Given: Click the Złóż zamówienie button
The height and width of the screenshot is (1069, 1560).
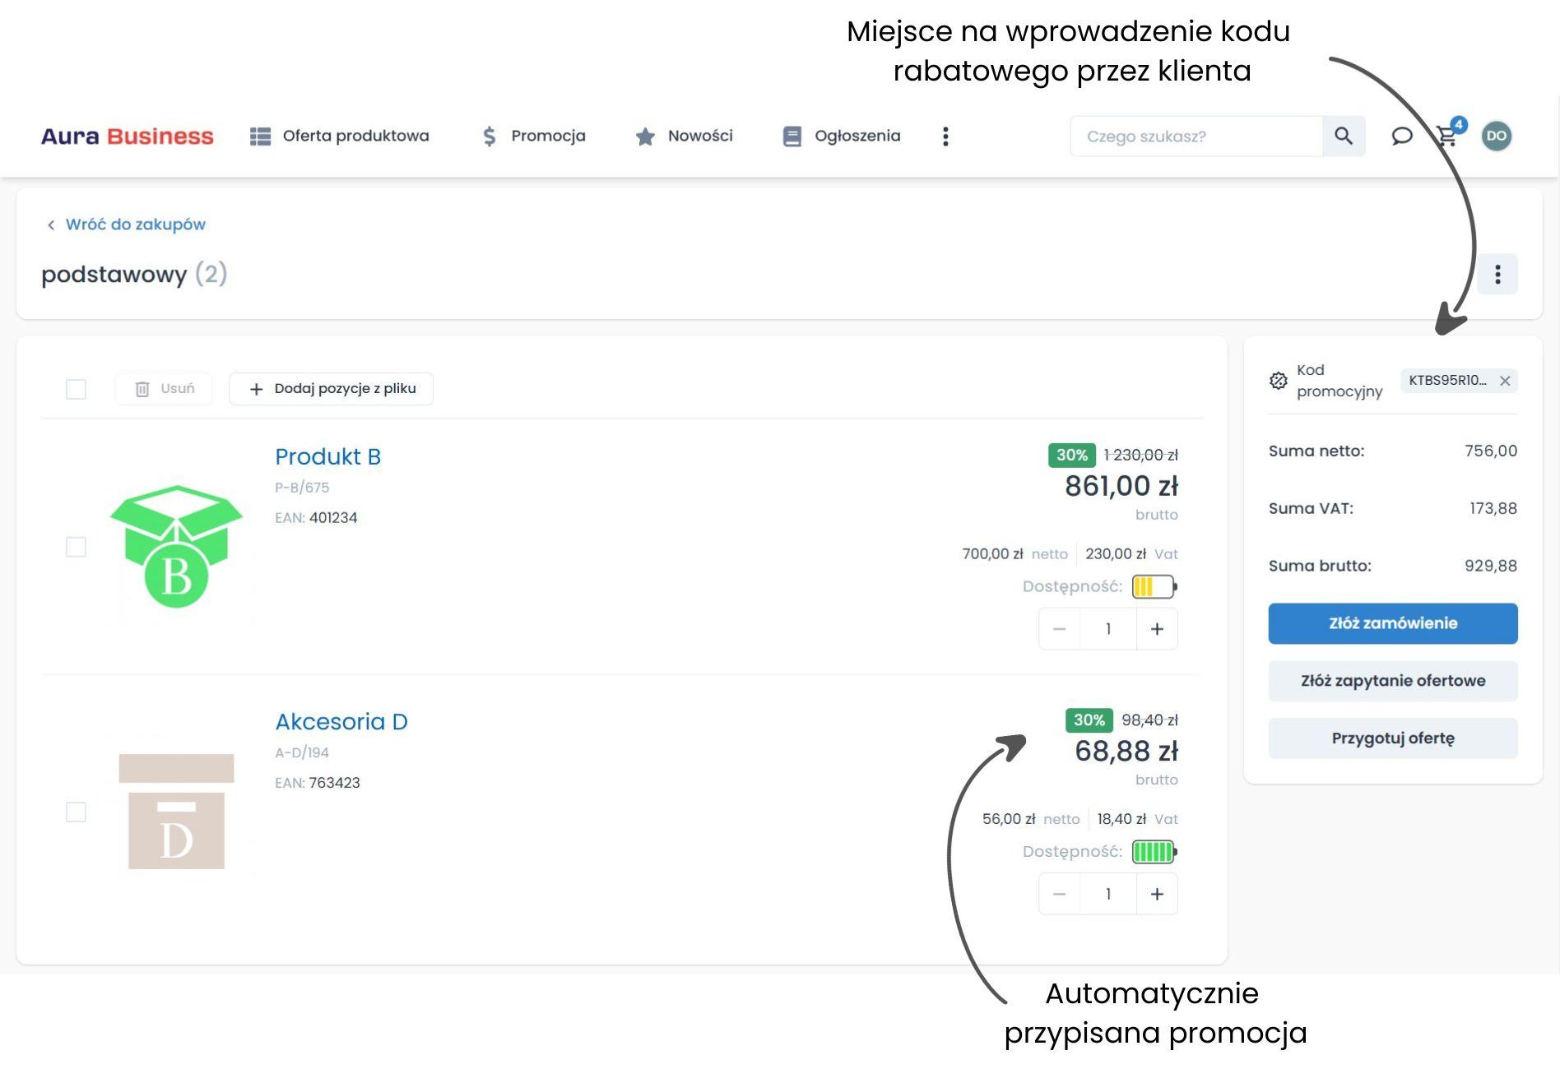Looking at the screenshot, I should [1392, 623].
